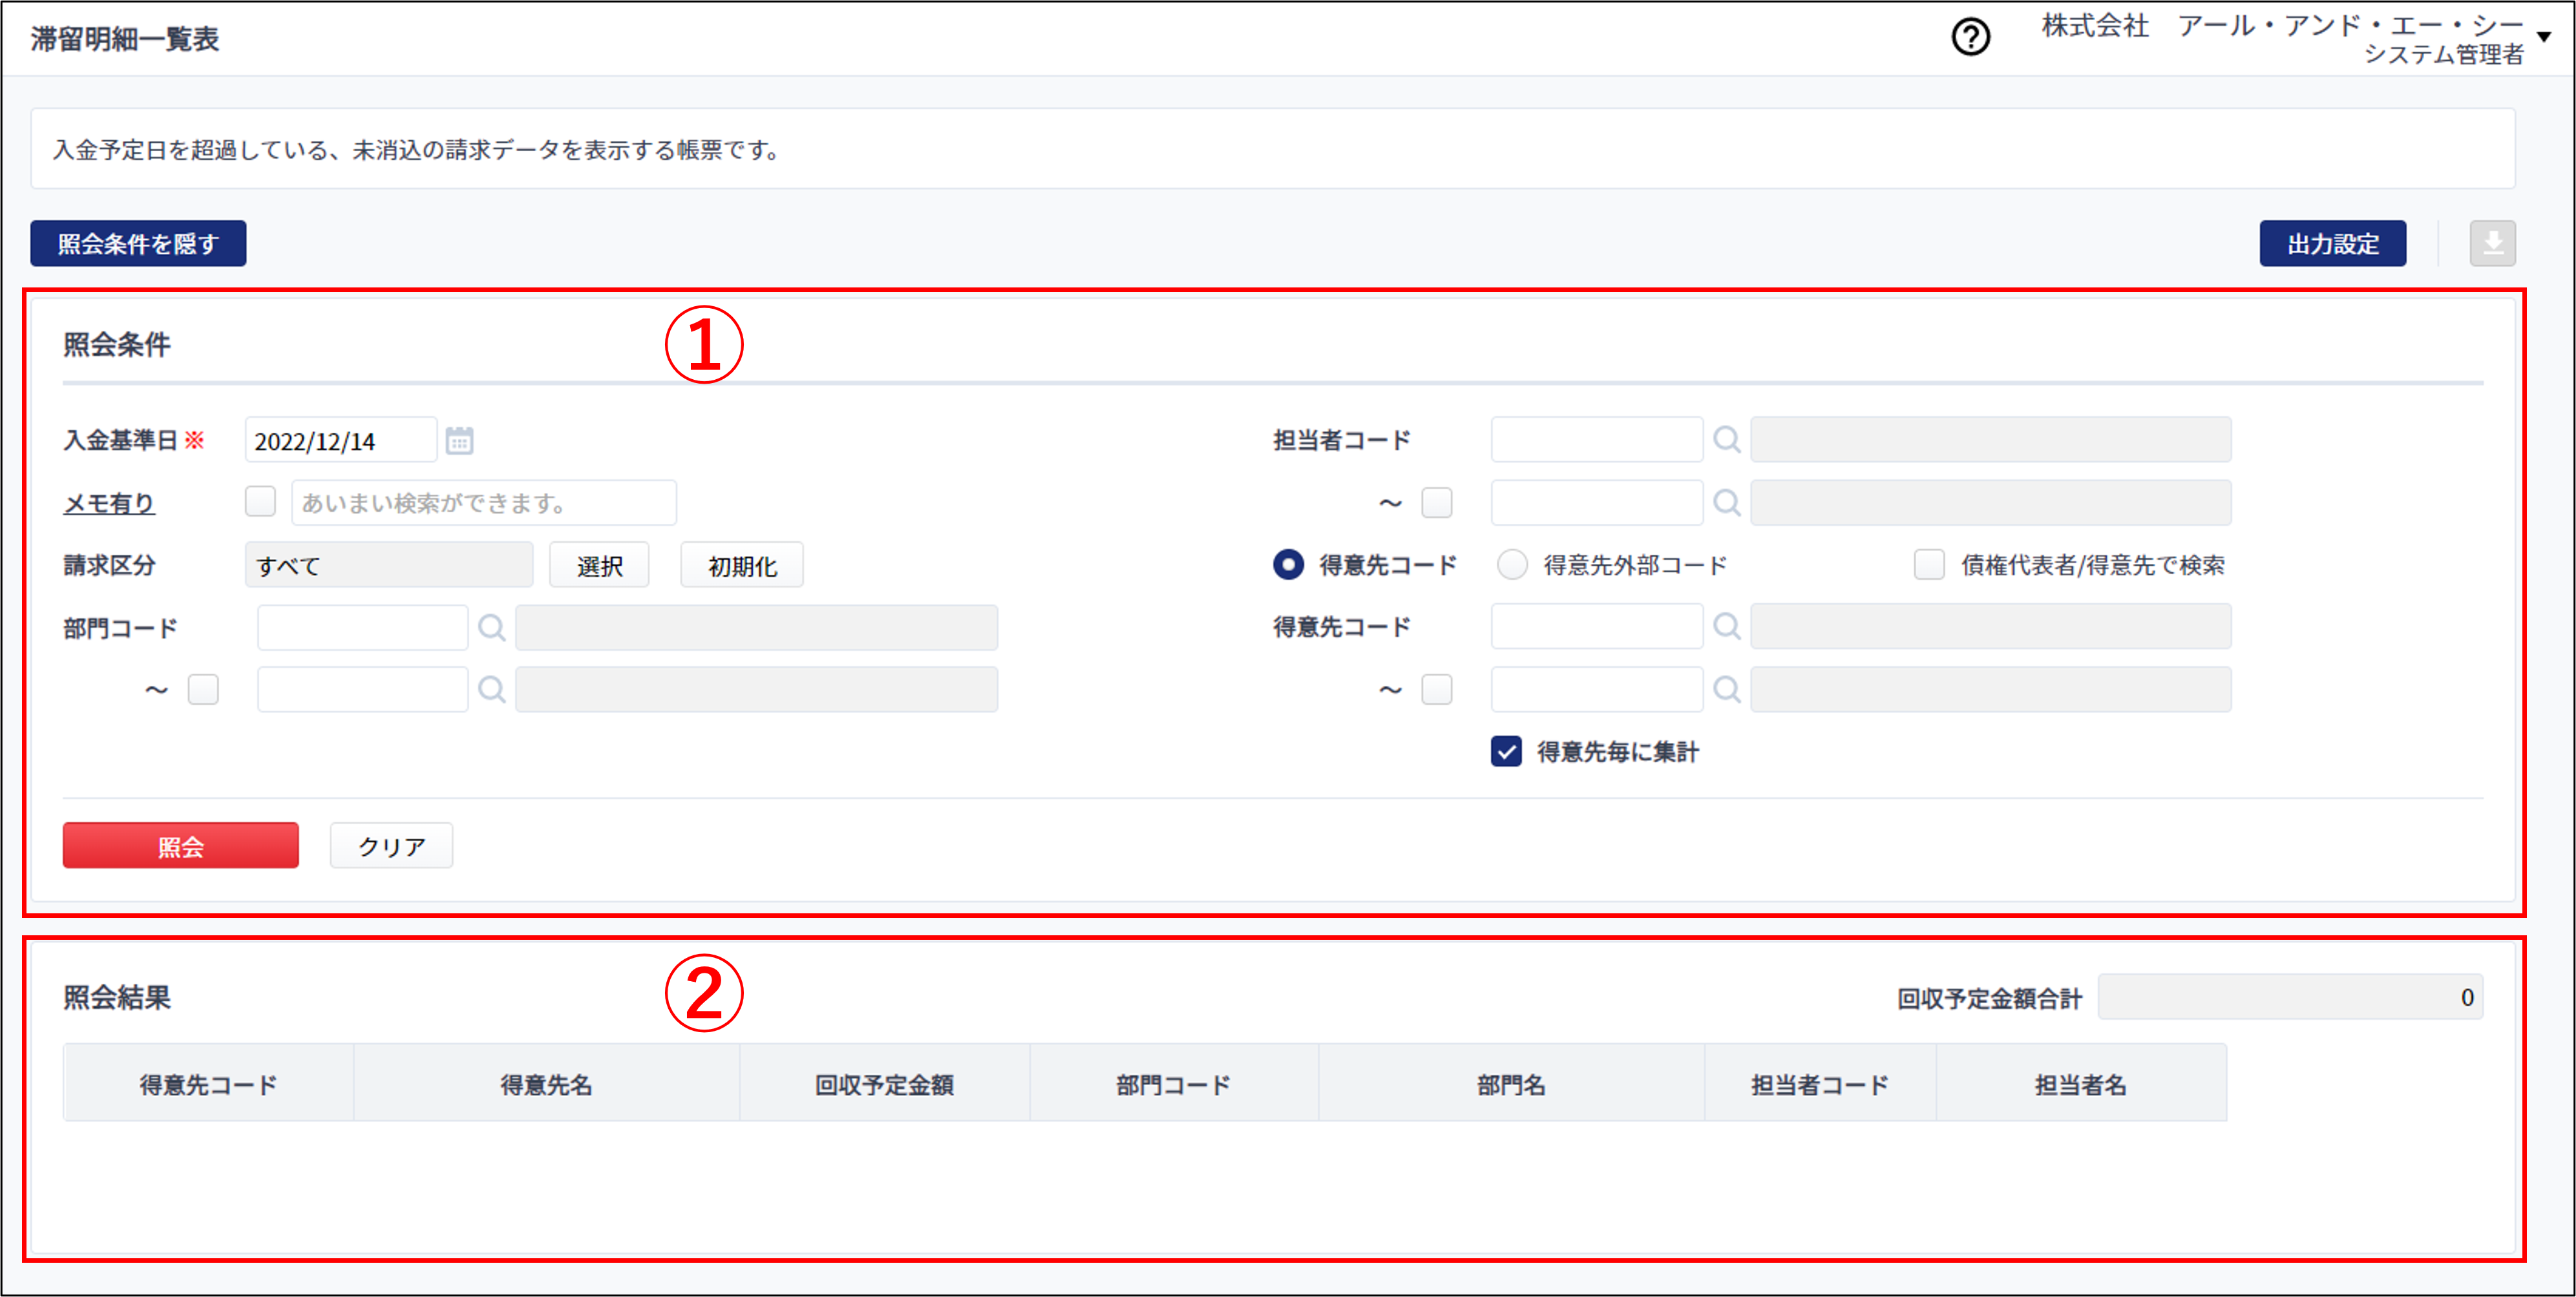The height and width of the screenshot is (1297, 2576).
Task: Open the help question mark icon
Action: [1970, 38]
